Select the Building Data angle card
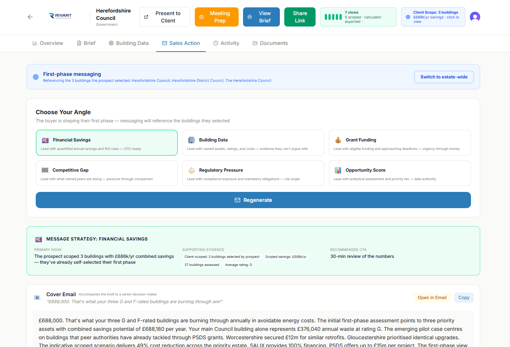The width and height of the screenshot is (510, 347). [253, 143]
